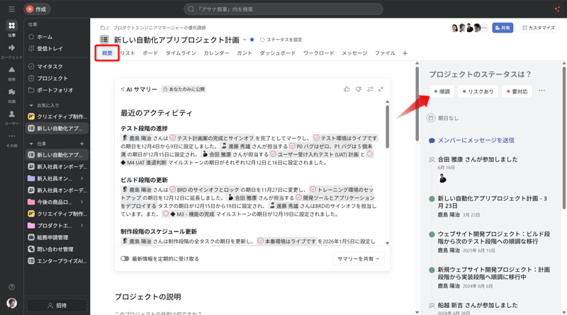Set status to 要対応
Screen dimensions: 567x315
(517, 91)
